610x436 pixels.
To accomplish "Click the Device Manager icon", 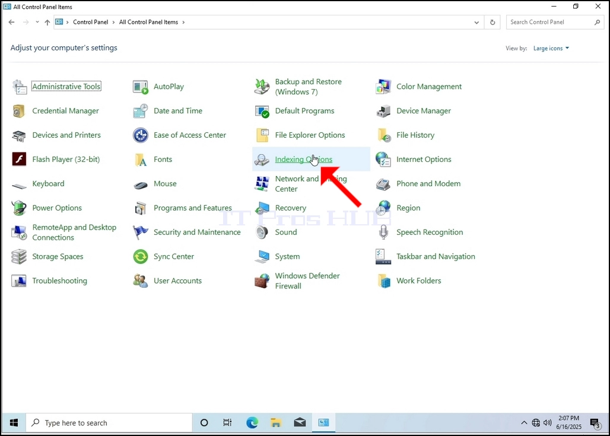I will (x=383, y=111).
